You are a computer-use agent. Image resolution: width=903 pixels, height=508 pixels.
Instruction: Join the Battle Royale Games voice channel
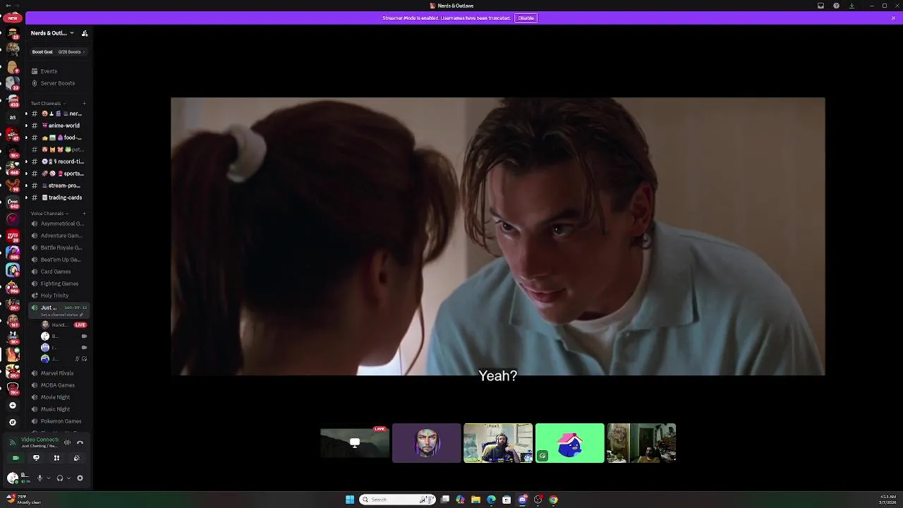point(59,248)
